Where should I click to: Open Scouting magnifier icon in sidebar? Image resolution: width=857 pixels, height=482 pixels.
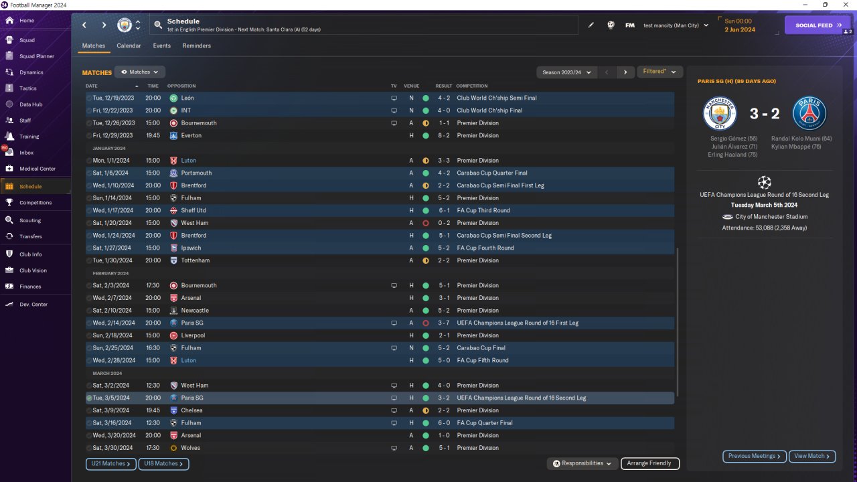coord(9,220)
